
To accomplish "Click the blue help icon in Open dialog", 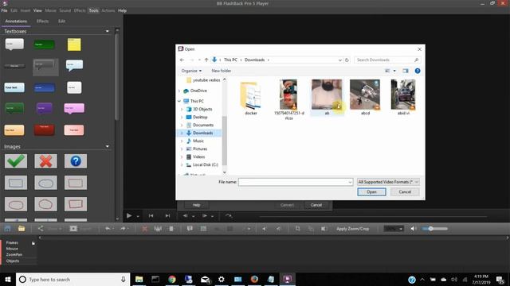I will (418, 71).
